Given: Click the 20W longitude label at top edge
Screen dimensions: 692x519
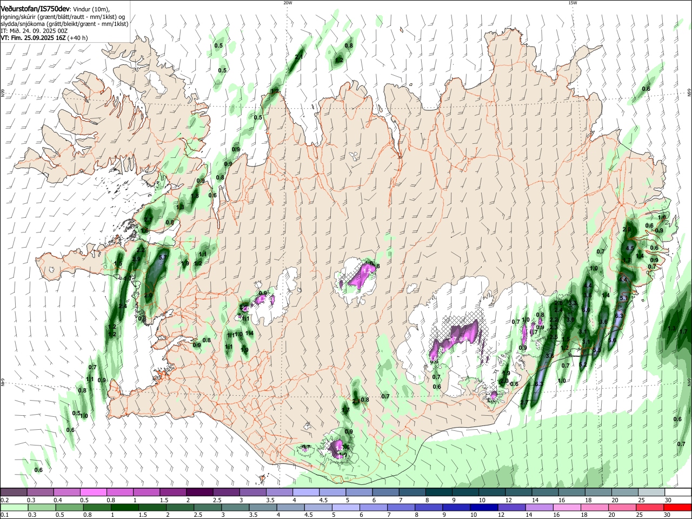Looking at the screenshot, I should [288, 3].
